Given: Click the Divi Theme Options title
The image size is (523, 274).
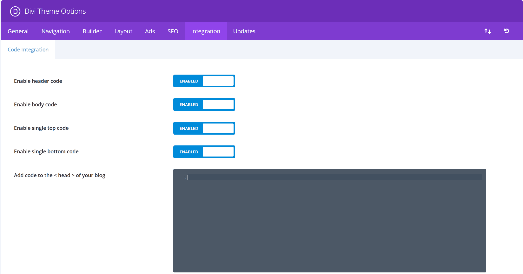Looking at the screenshot, I should point(55,11).
